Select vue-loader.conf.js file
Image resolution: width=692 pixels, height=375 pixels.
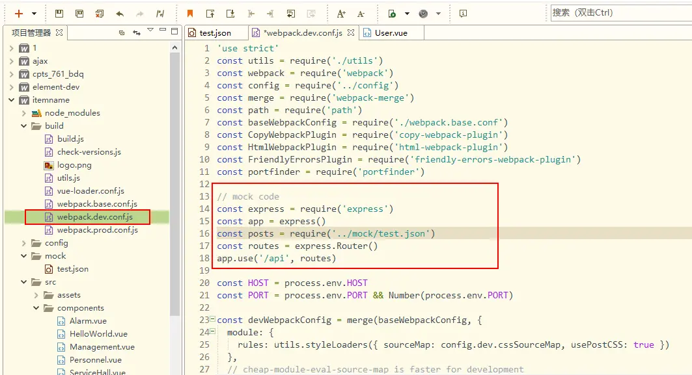pos(90,191)
